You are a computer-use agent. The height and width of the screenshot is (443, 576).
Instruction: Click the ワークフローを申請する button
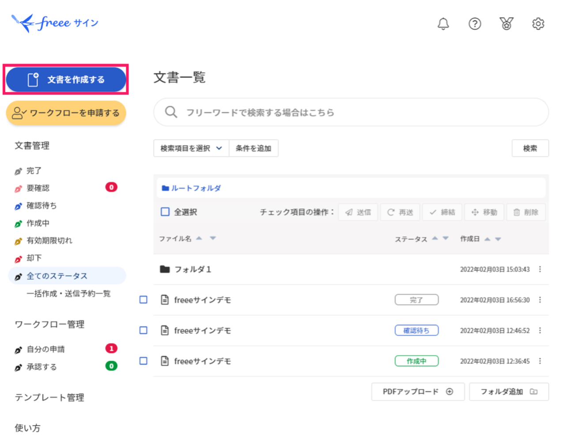[x=66, y=113]
